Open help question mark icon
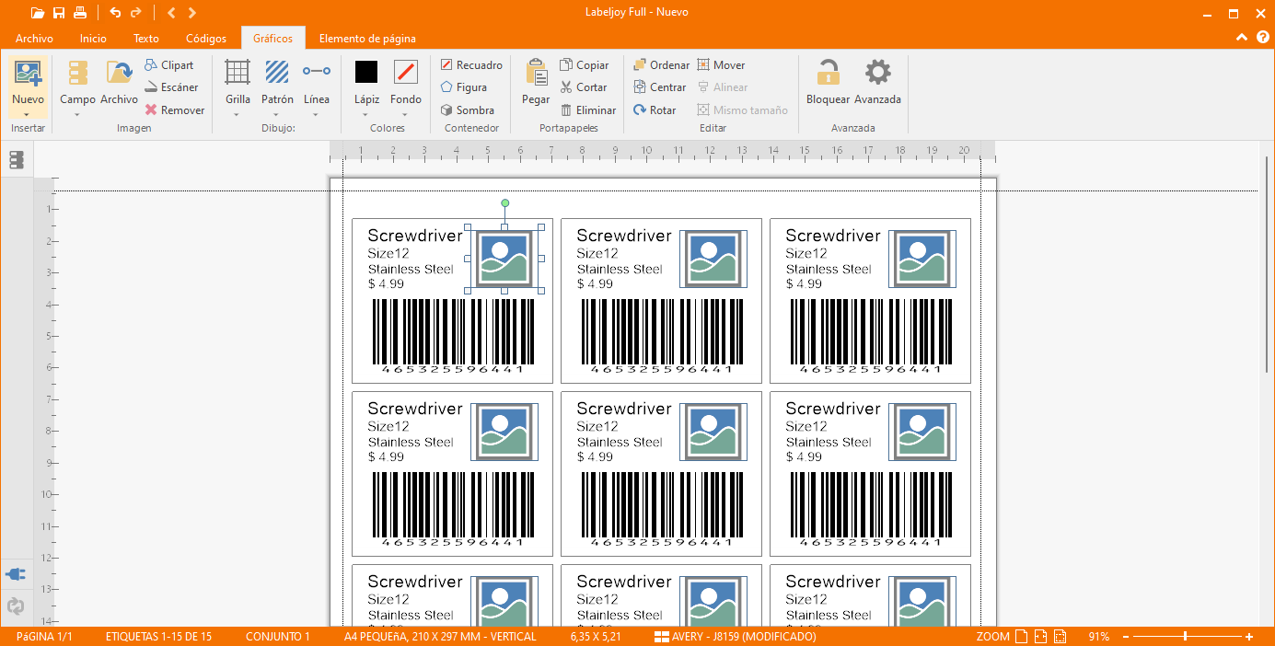The height and width of the screenshot is (646, 1275). point(1263,38)
